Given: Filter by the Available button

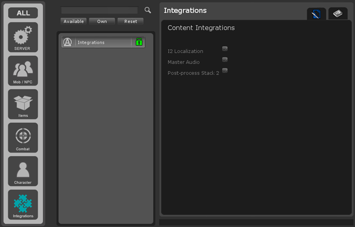Looking at the screenshot, I should (74, 21).
